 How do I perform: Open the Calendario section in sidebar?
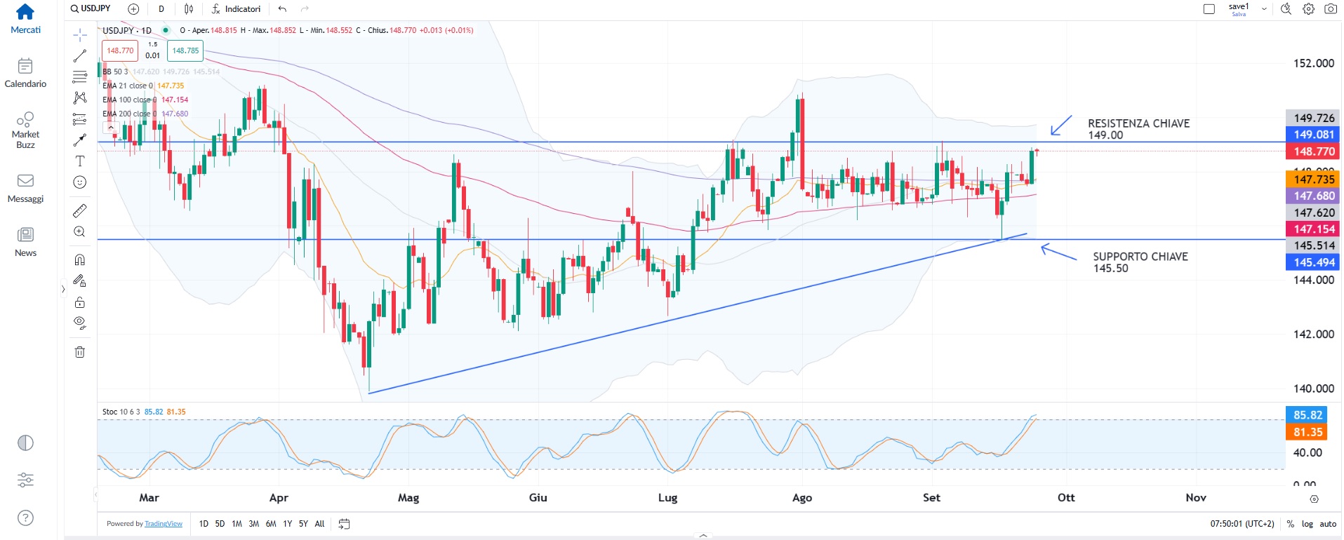coord(25,73)
